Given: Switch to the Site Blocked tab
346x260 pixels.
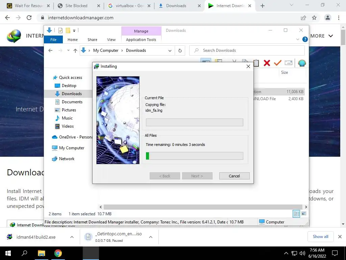Looking at the screenshot, I should point(76,6).
